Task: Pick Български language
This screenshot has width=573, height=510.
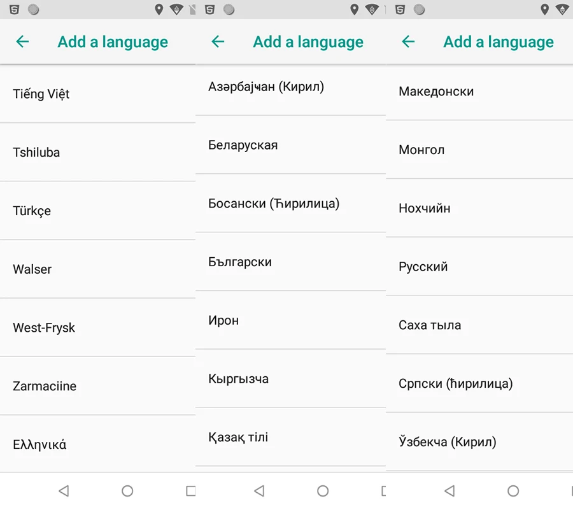Action: 290,262
